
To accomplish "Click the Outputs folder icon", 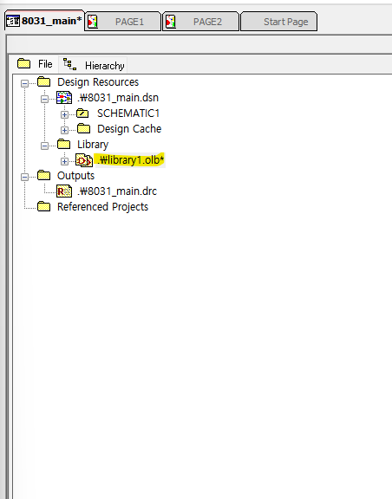I will [43, 175].
